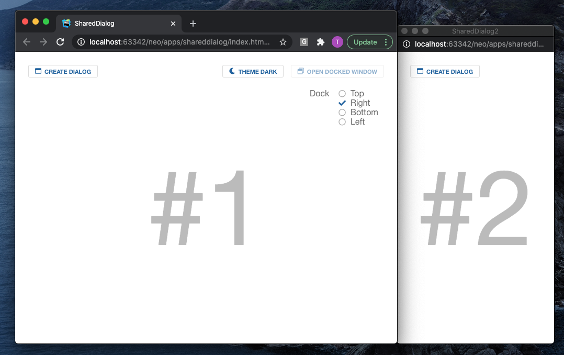Image resolution: width=564 pixels, height=355 pixels.
Task: Select the Left dock radio option
Action: tap(342, 121)
